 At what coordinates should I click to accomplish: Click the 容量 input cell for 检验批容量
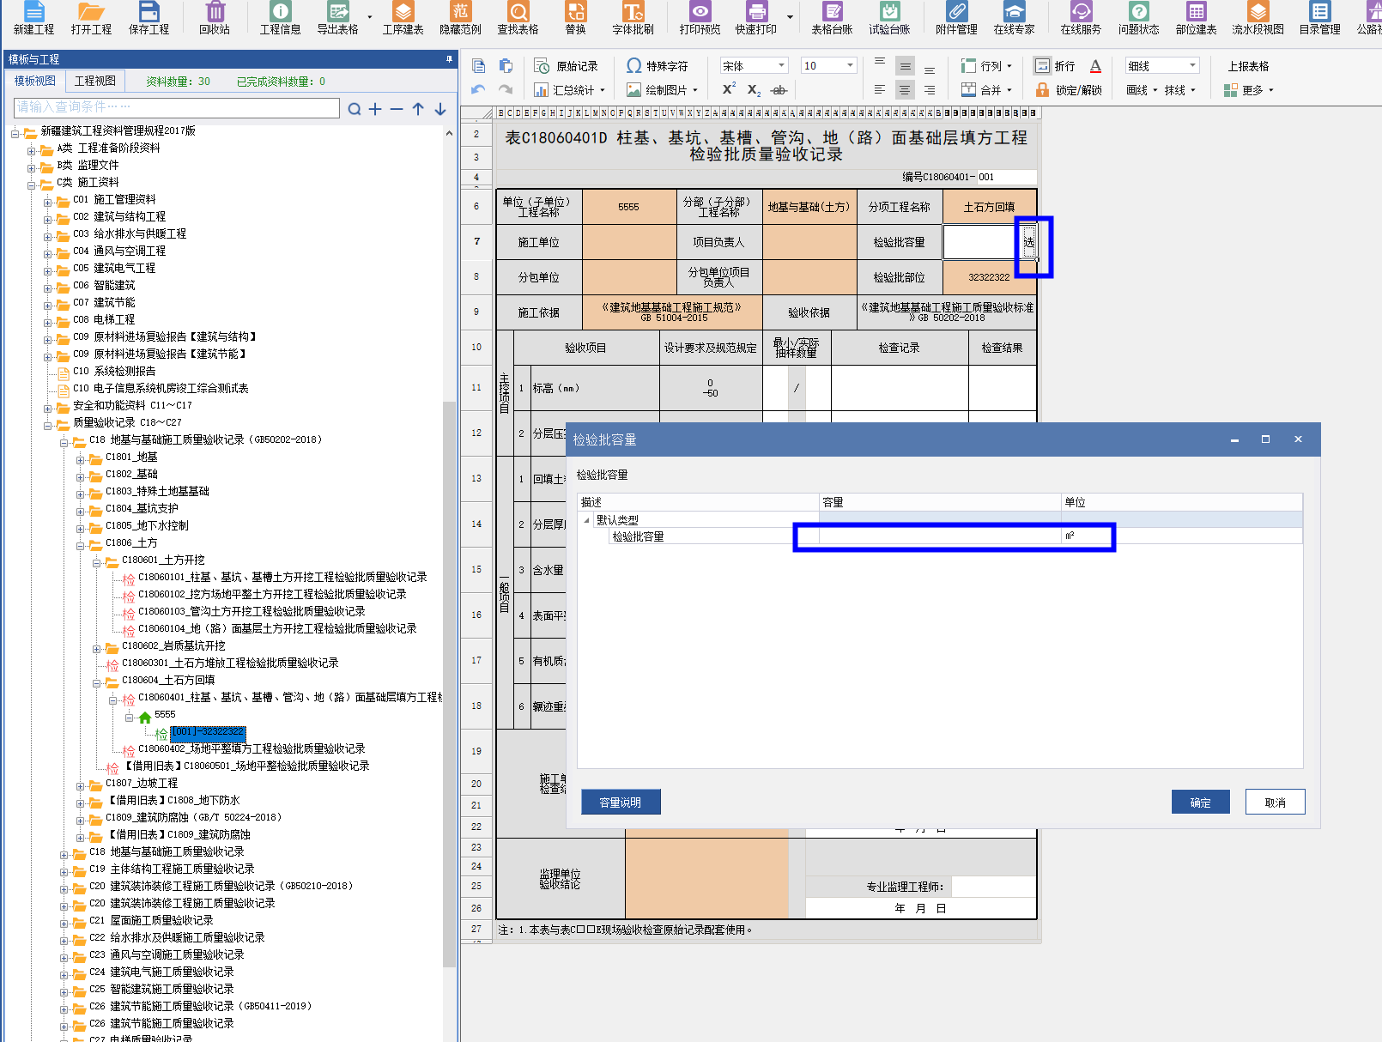click(940, 536)
